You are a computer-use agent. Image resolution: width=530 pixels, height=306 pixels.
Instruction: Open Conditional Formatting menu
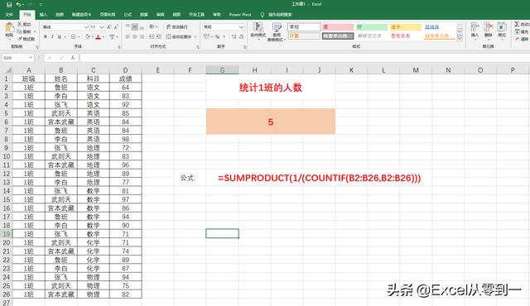[x=258, y=31]
